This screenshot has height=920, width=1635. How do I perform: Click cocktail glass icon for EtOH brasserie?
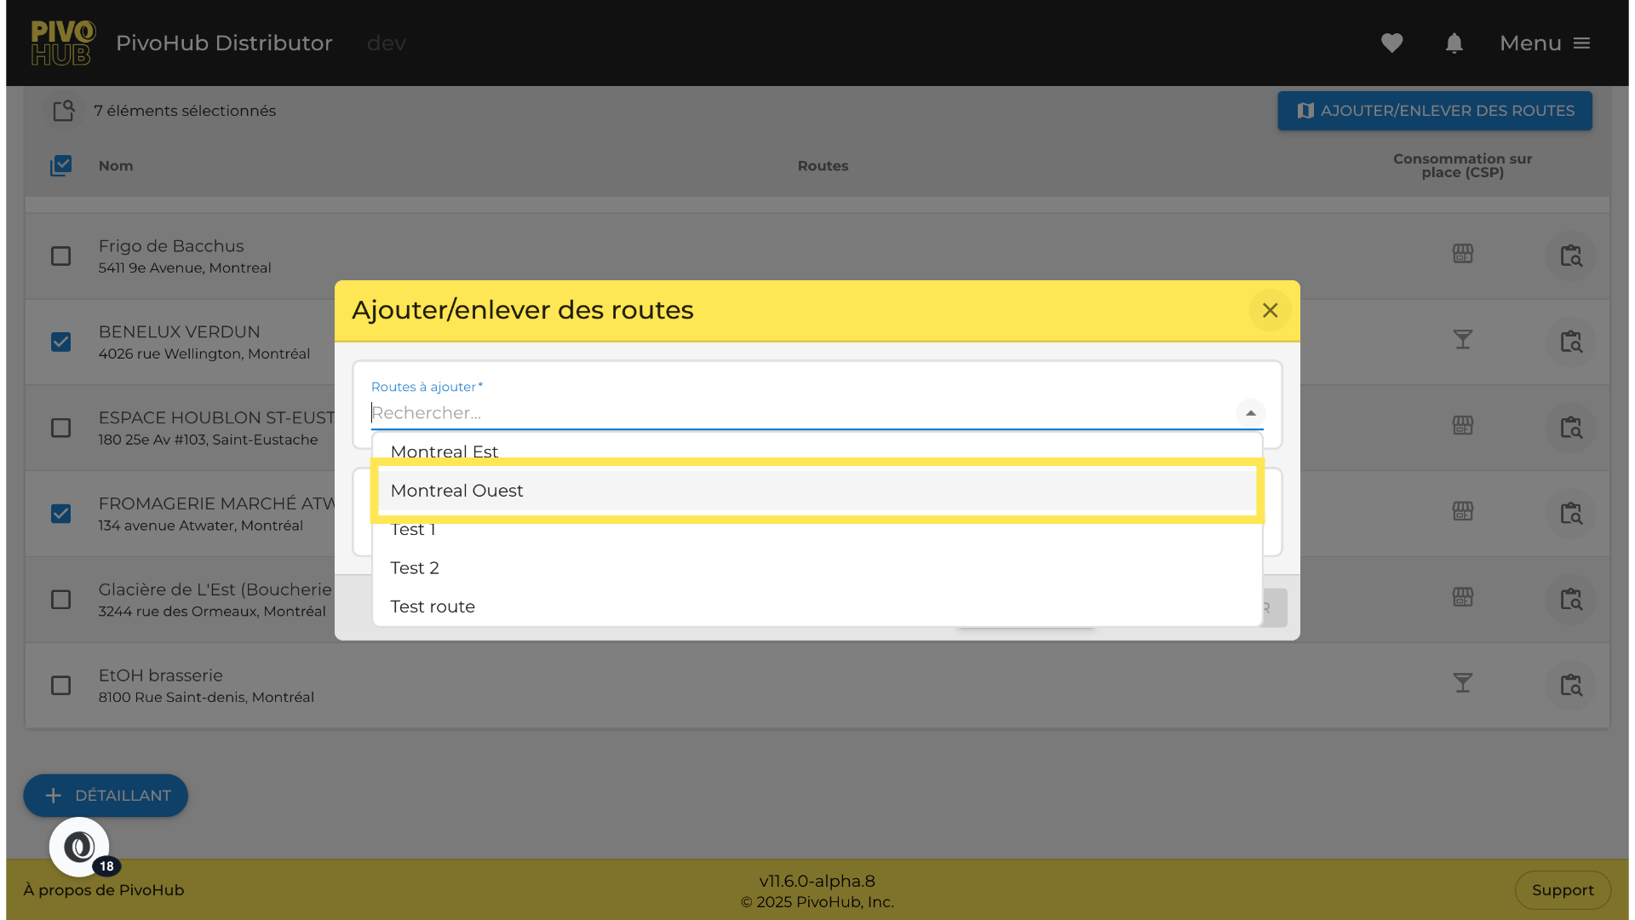(x=1462, y=683)
